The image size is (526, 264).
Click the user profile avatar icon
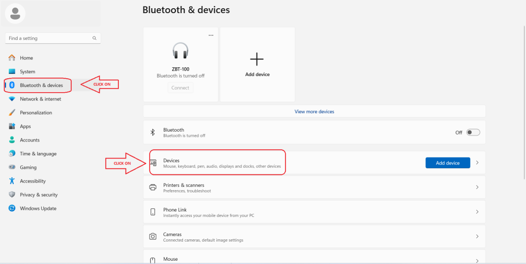(x=15, y=13)
